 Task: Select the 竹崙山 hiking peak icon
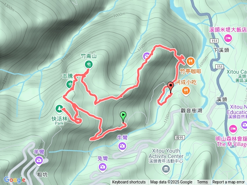point(89,64)
